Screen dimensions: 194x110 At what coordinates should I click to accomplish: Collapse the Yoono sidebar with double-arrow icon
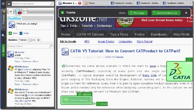(3, 4)
